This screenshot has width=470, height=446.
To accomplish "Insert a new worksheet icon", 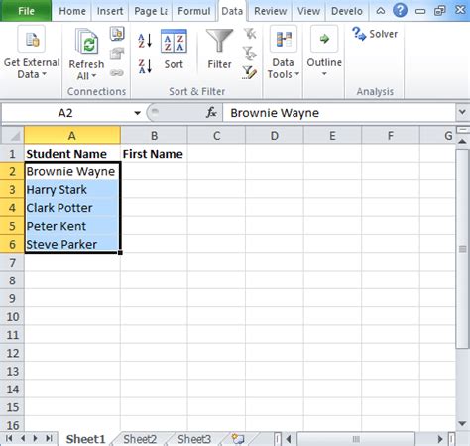I will 238,439.
